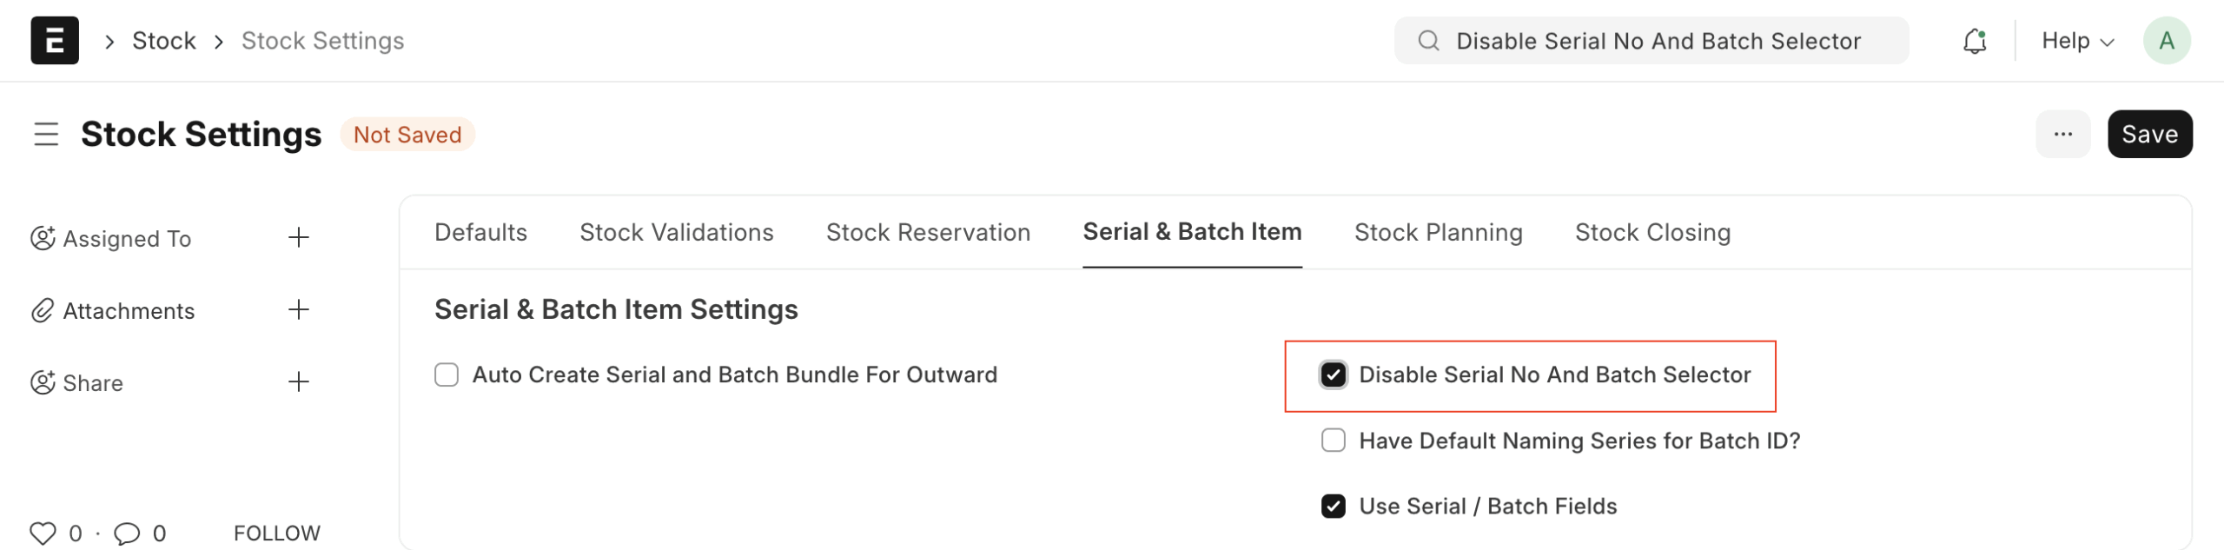
Task: Toggle sidebar with the hamburger menu icon
Action: click(x=46, y=135)
